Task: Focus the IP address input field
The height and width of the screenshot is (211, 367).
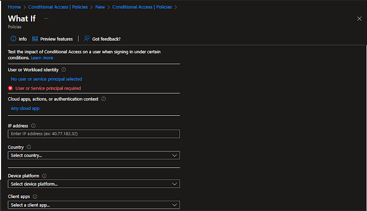Action: pos(94,134)
